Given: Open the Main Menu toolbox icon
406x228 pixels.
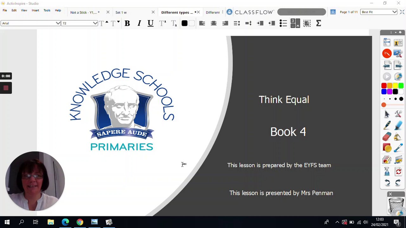Looking at the screenshot, I should pyautogui.click(x=387, y=42).
